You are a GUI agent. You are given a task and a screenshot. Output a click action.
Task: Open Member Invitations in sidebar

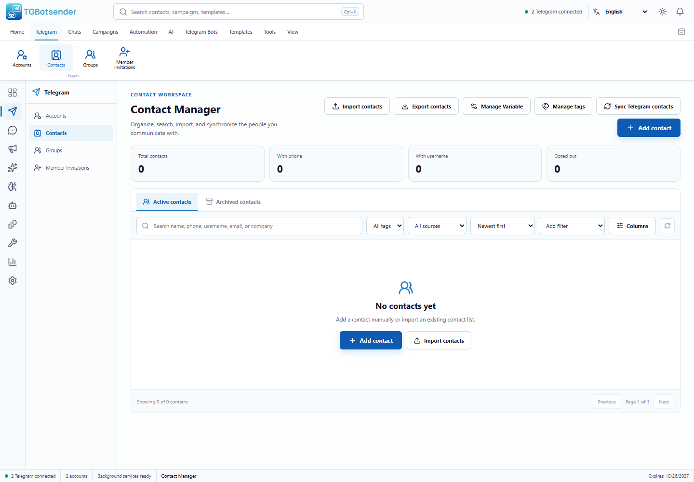71,168
